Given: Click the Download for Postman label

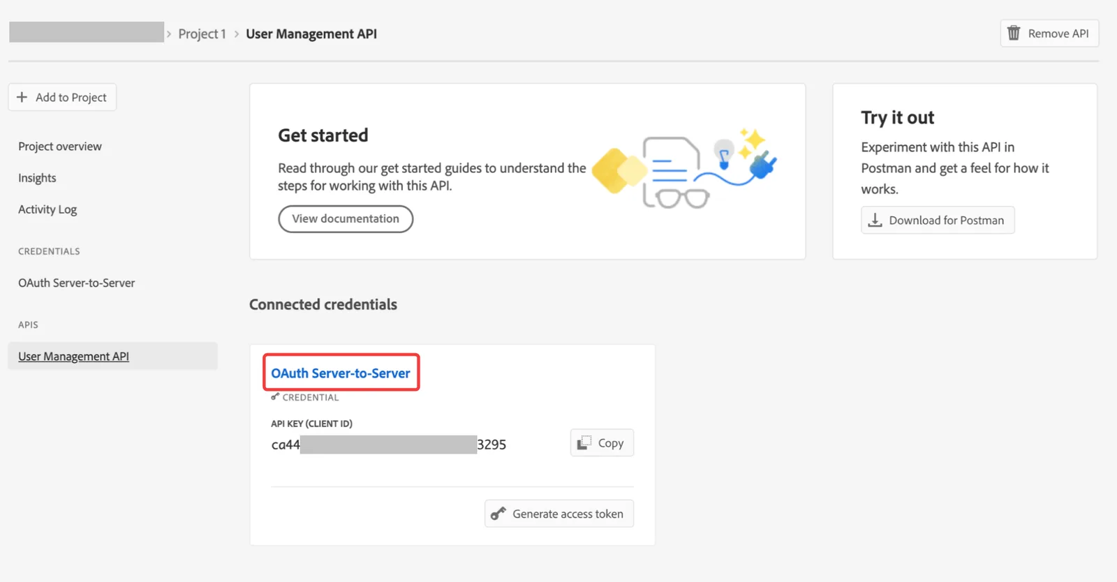Looking at the screenshot, I should tap(946, 221).
